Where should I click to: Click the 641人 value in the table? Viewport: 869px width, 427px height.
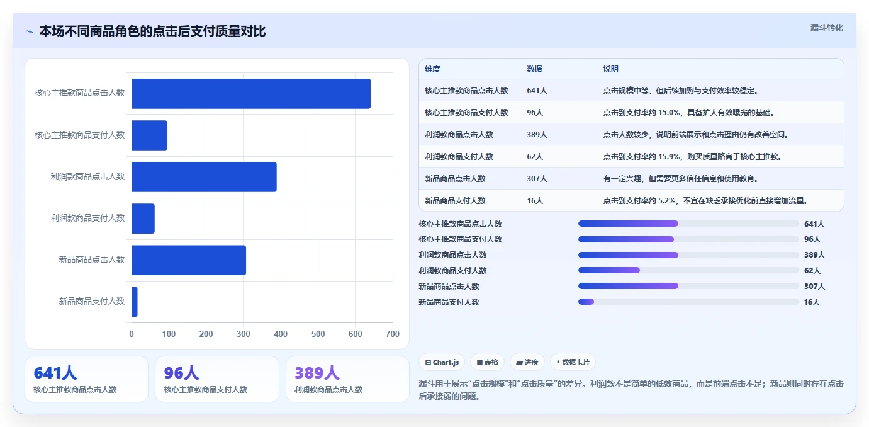coord(537,91)
